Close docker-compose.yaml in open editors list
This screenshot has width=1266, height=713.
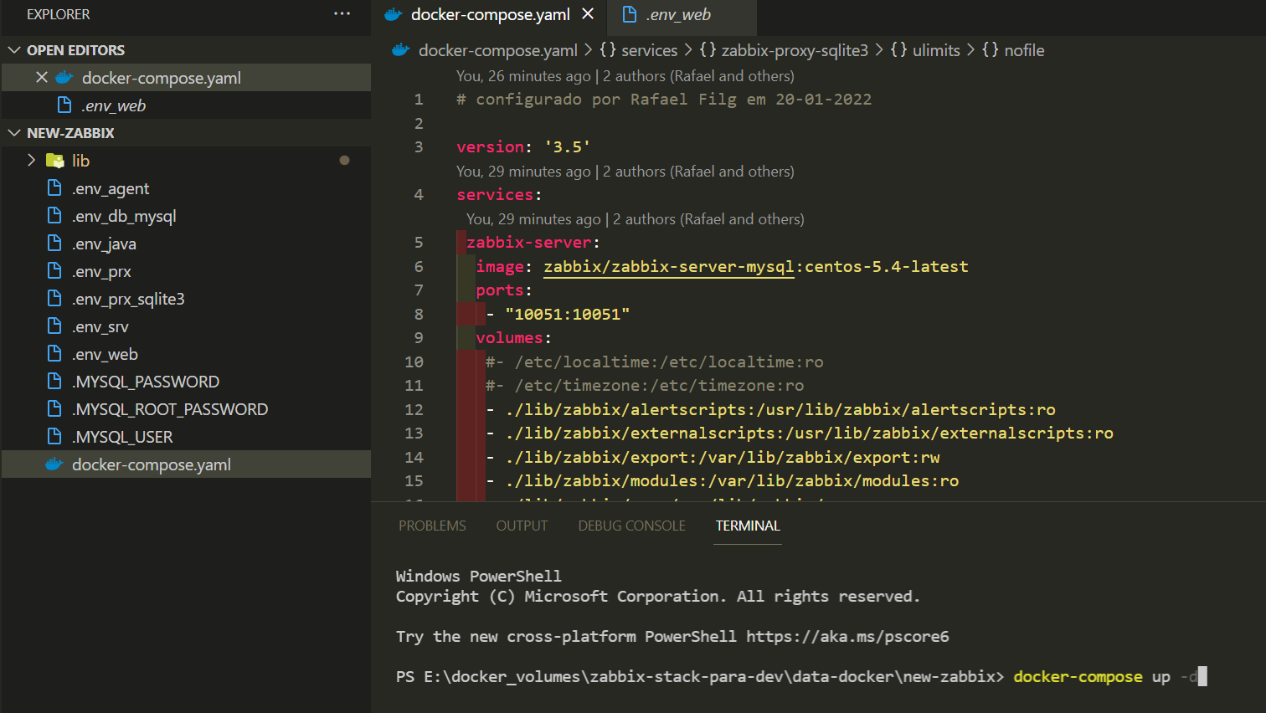pos(42,77)
